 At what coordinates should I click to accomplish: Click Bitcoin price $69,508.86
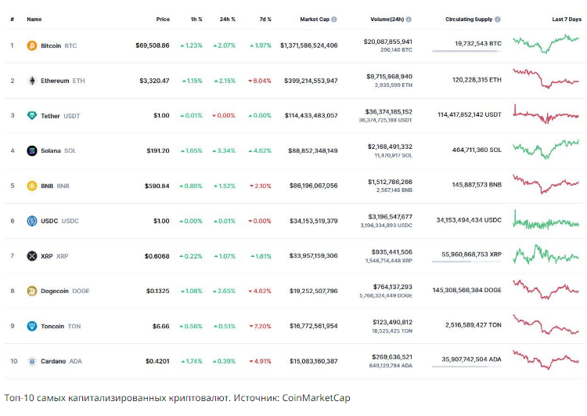click(153, 45)
